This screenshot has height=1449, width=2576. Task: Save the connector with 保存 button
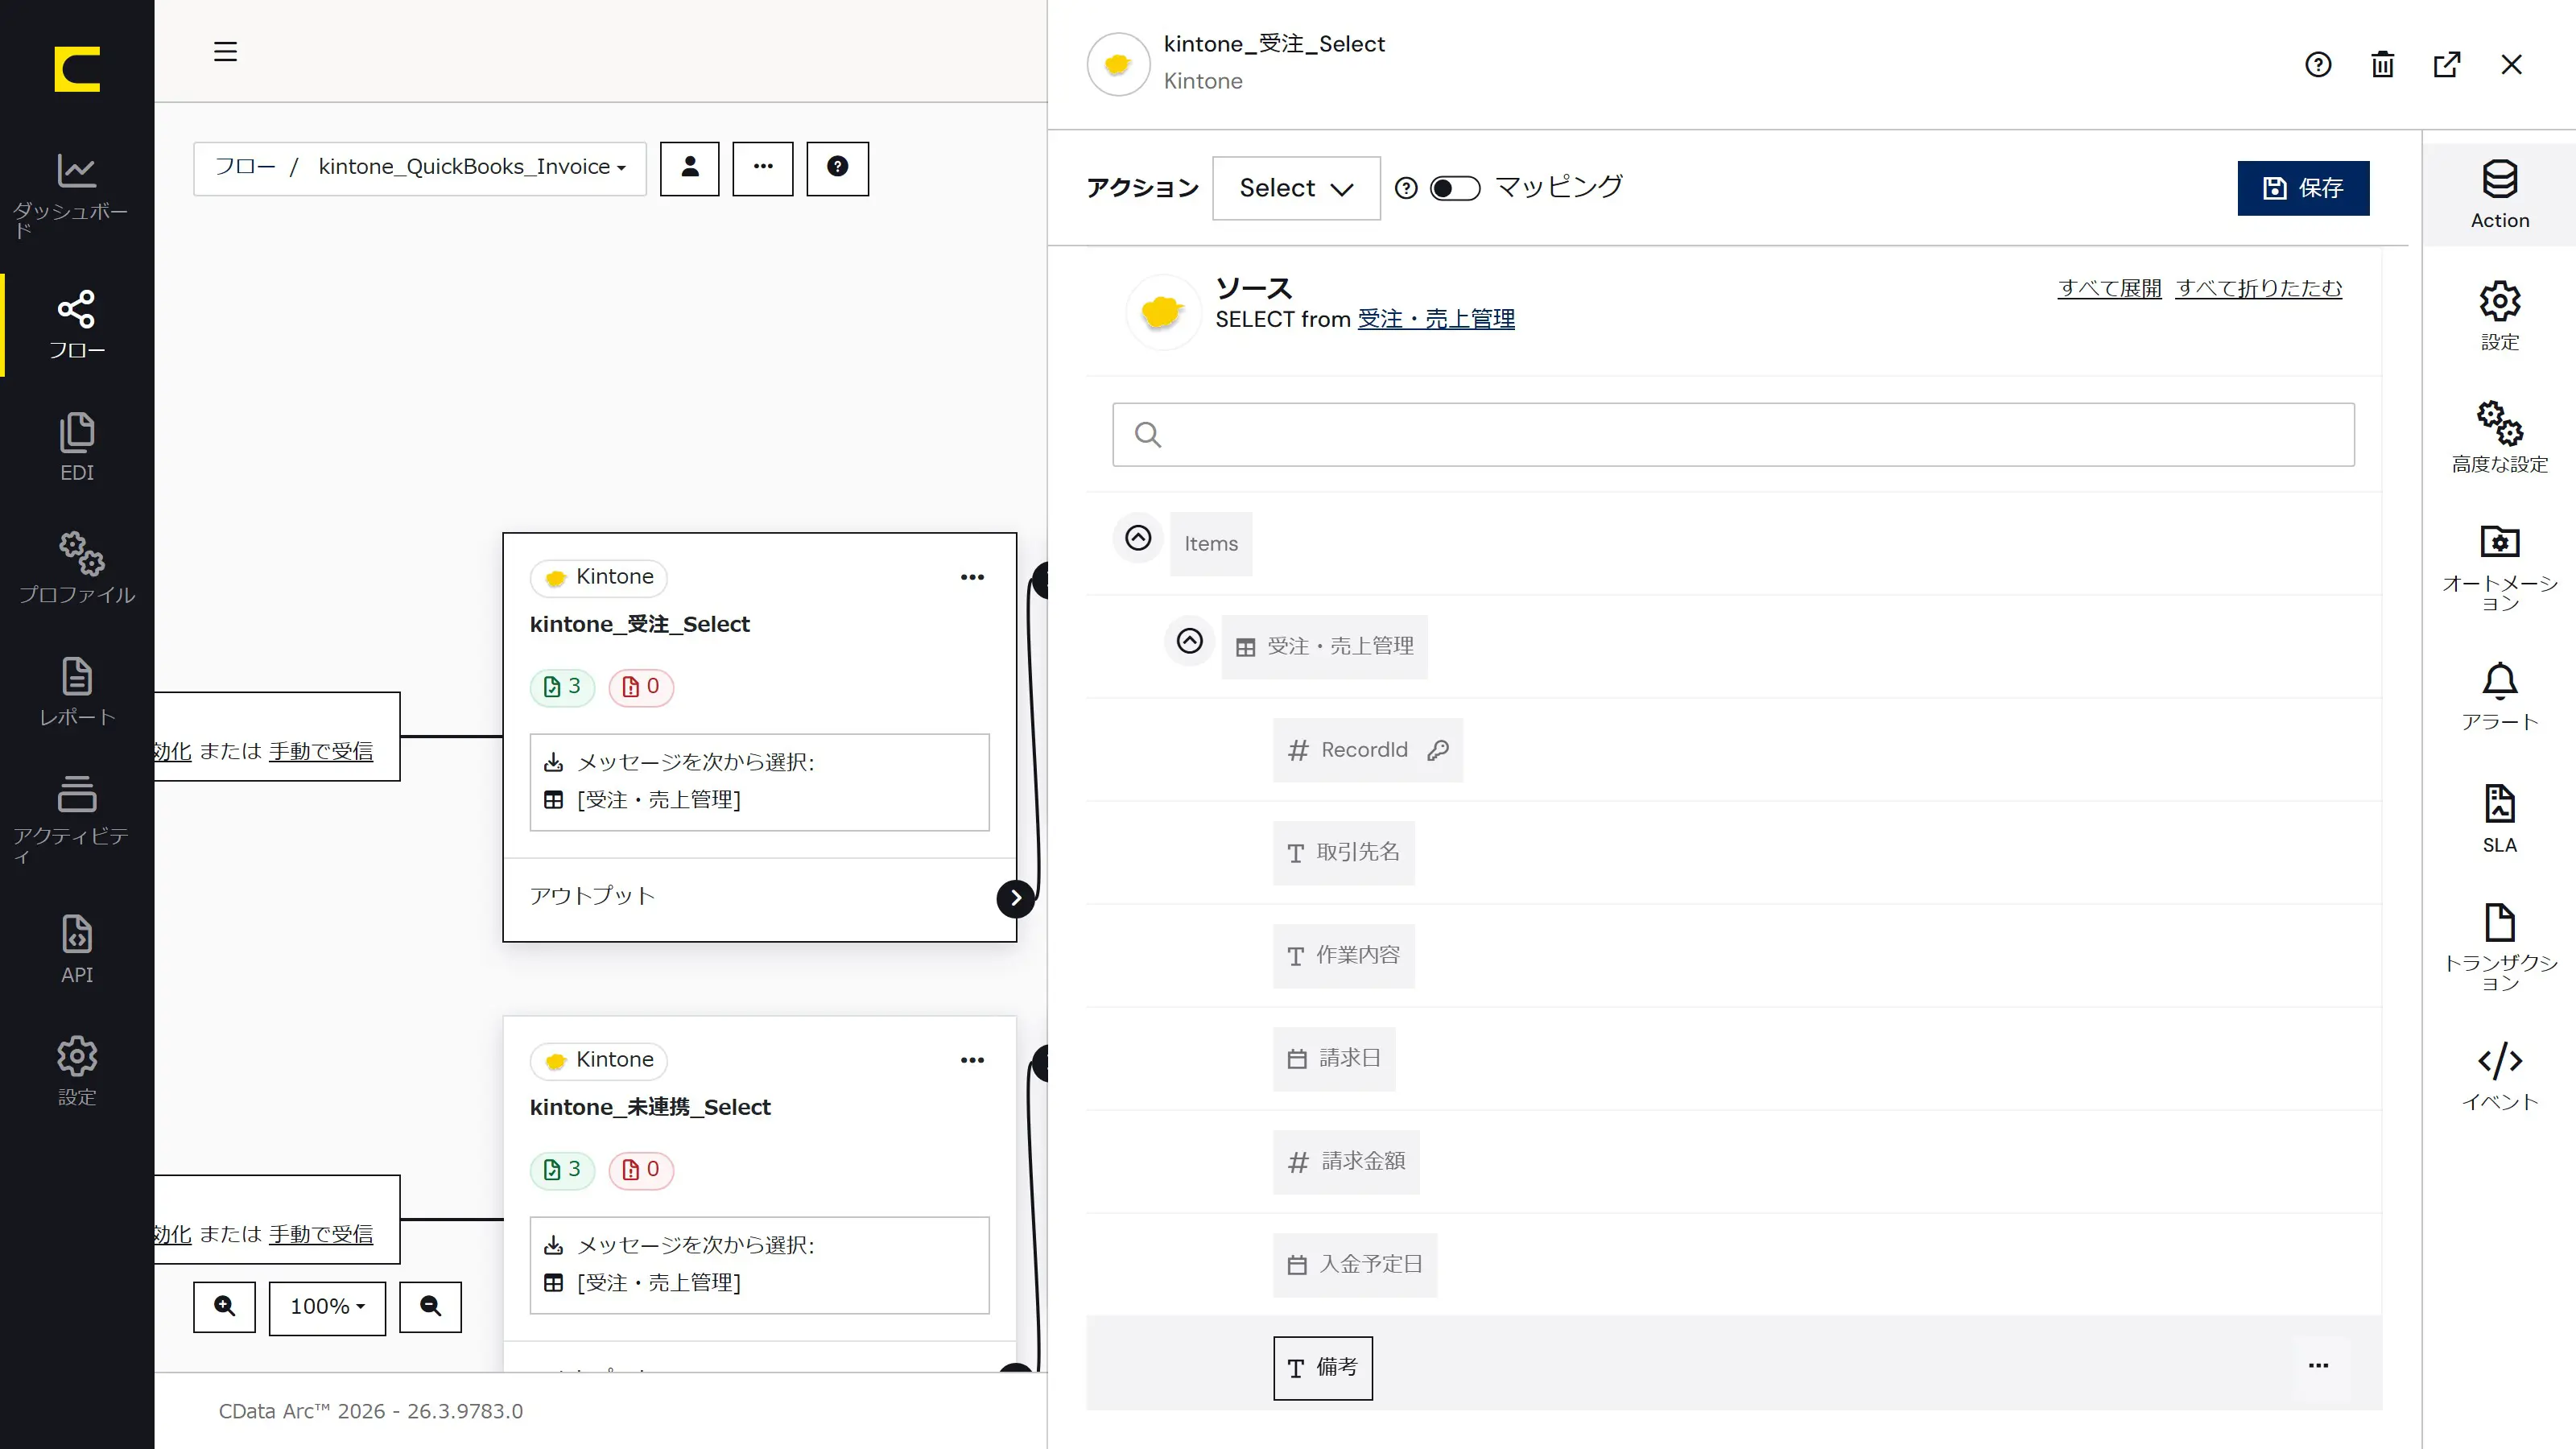coord(2303,188)
